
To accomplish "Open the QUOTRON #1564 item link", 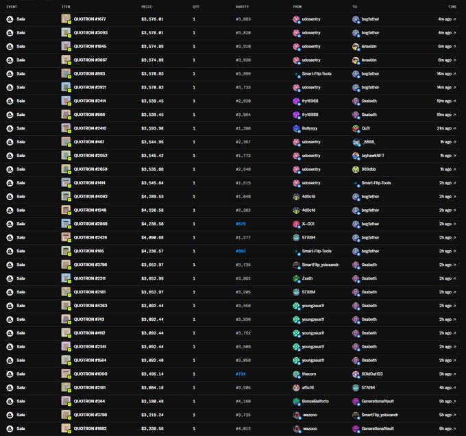I will [x=90, y=361].
